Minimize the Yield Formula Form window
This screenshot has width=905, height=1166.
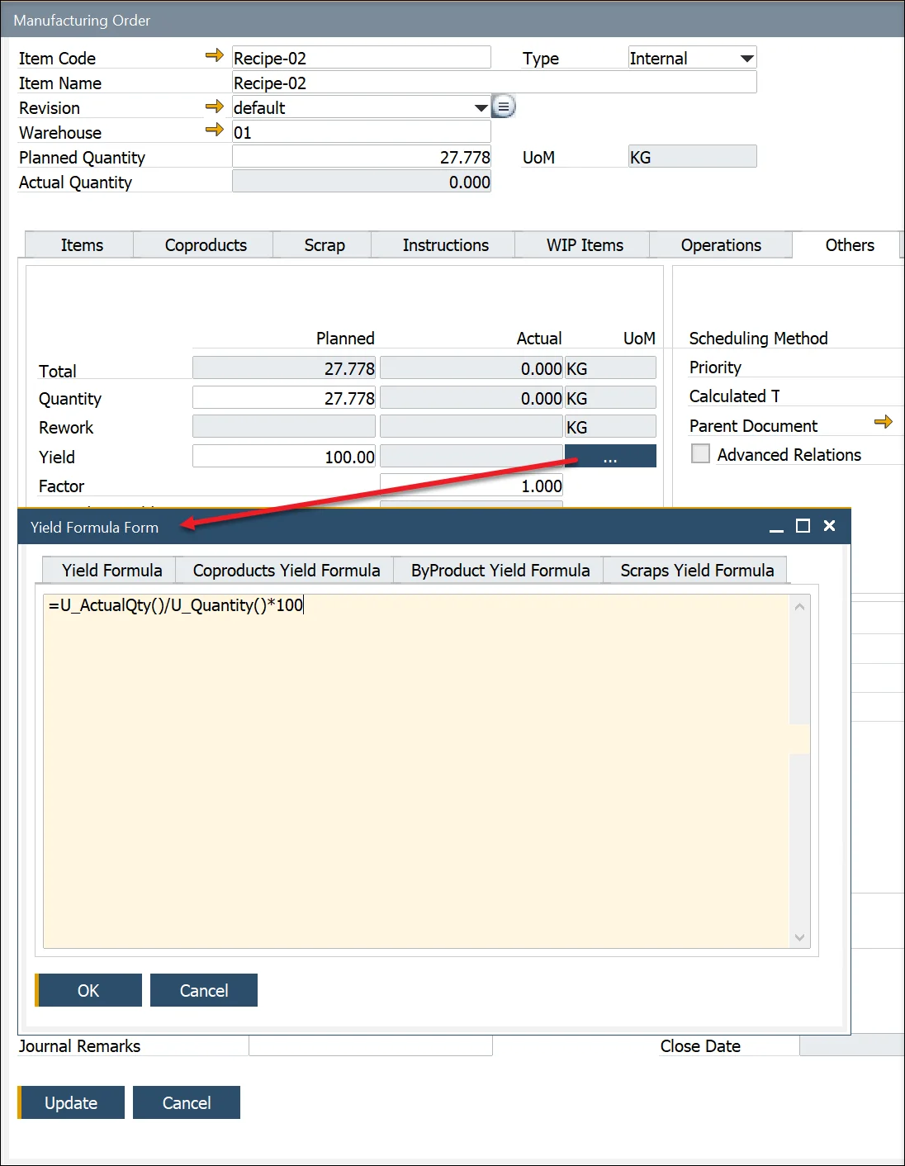click(776, 527)
